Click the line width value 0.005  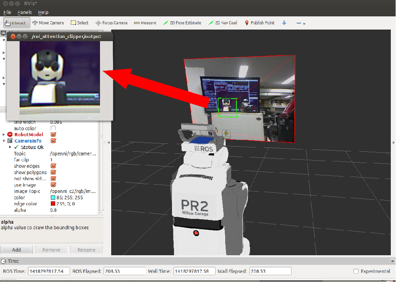point(56,122)
